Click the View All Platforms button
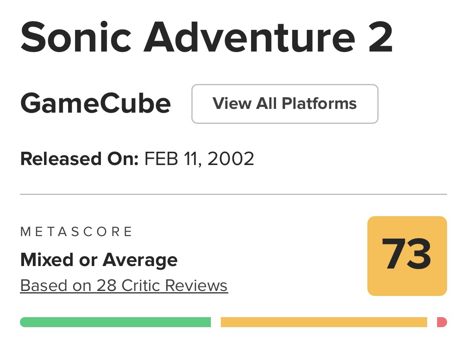This screenshot has width=467, height=350. [285, 104]
